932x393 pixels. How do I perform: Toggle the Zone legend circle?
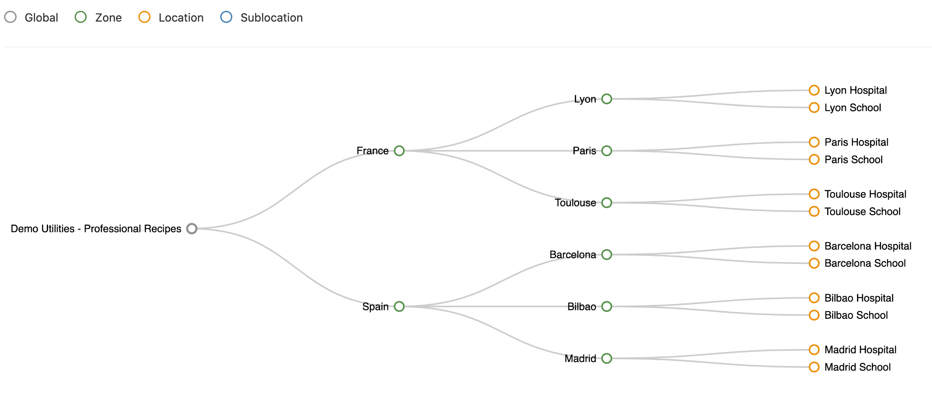(x=80, y=17)
